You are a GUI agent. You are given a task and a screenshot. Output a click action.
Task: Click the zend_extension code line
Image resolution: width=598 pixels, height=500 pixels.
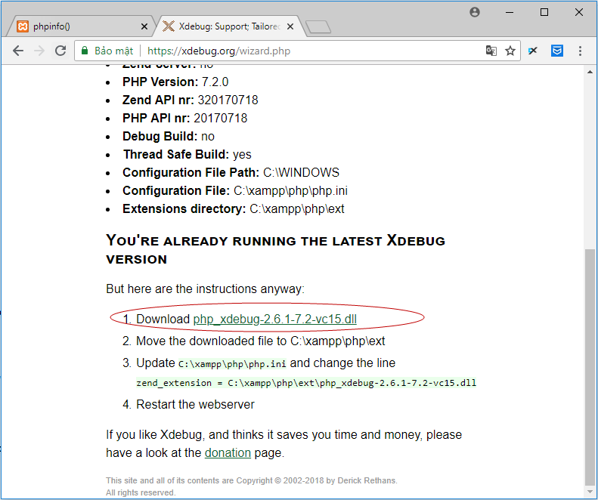pos(306,383)
